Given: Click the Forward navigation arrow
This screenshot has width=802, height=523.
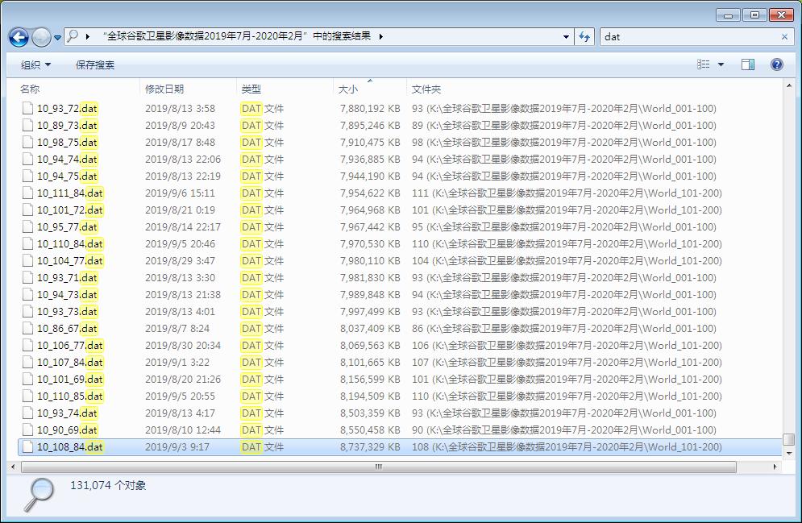Looking at the screenshot, I should [39, 37].
